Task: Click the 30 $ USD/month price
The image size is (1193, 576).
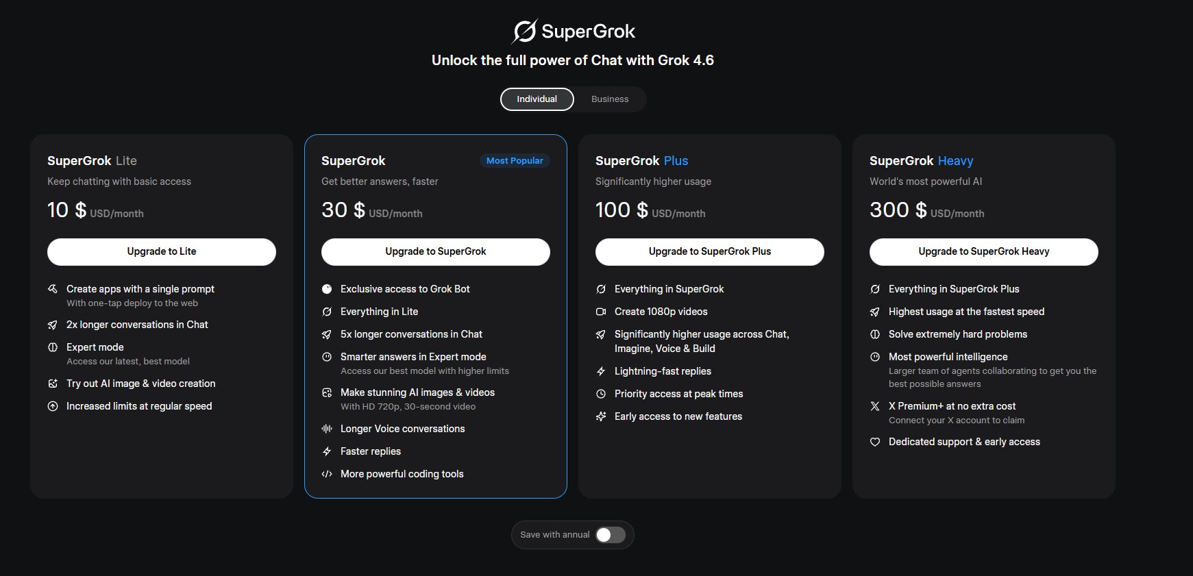Action: [x=371, y=210]
